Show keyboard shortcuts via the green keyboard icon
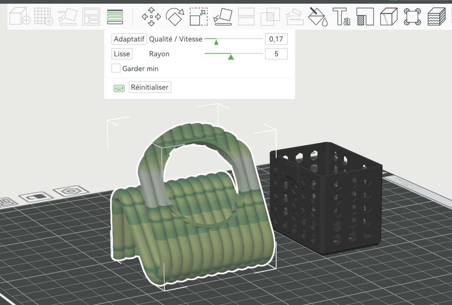Viewport: 452px width, 305px height. (x=119, y=88)
